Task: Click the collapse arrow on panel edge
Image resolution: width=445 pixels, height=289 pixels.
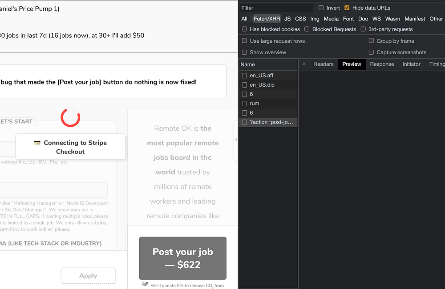Action: 236,140
